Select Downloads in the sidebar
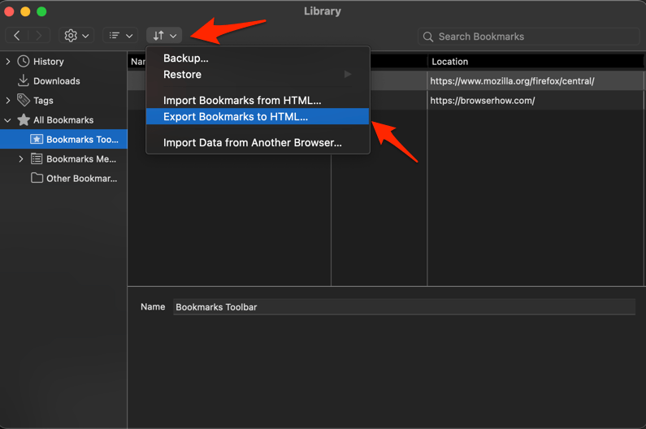646x429 pixels. [x=56, y=81]
